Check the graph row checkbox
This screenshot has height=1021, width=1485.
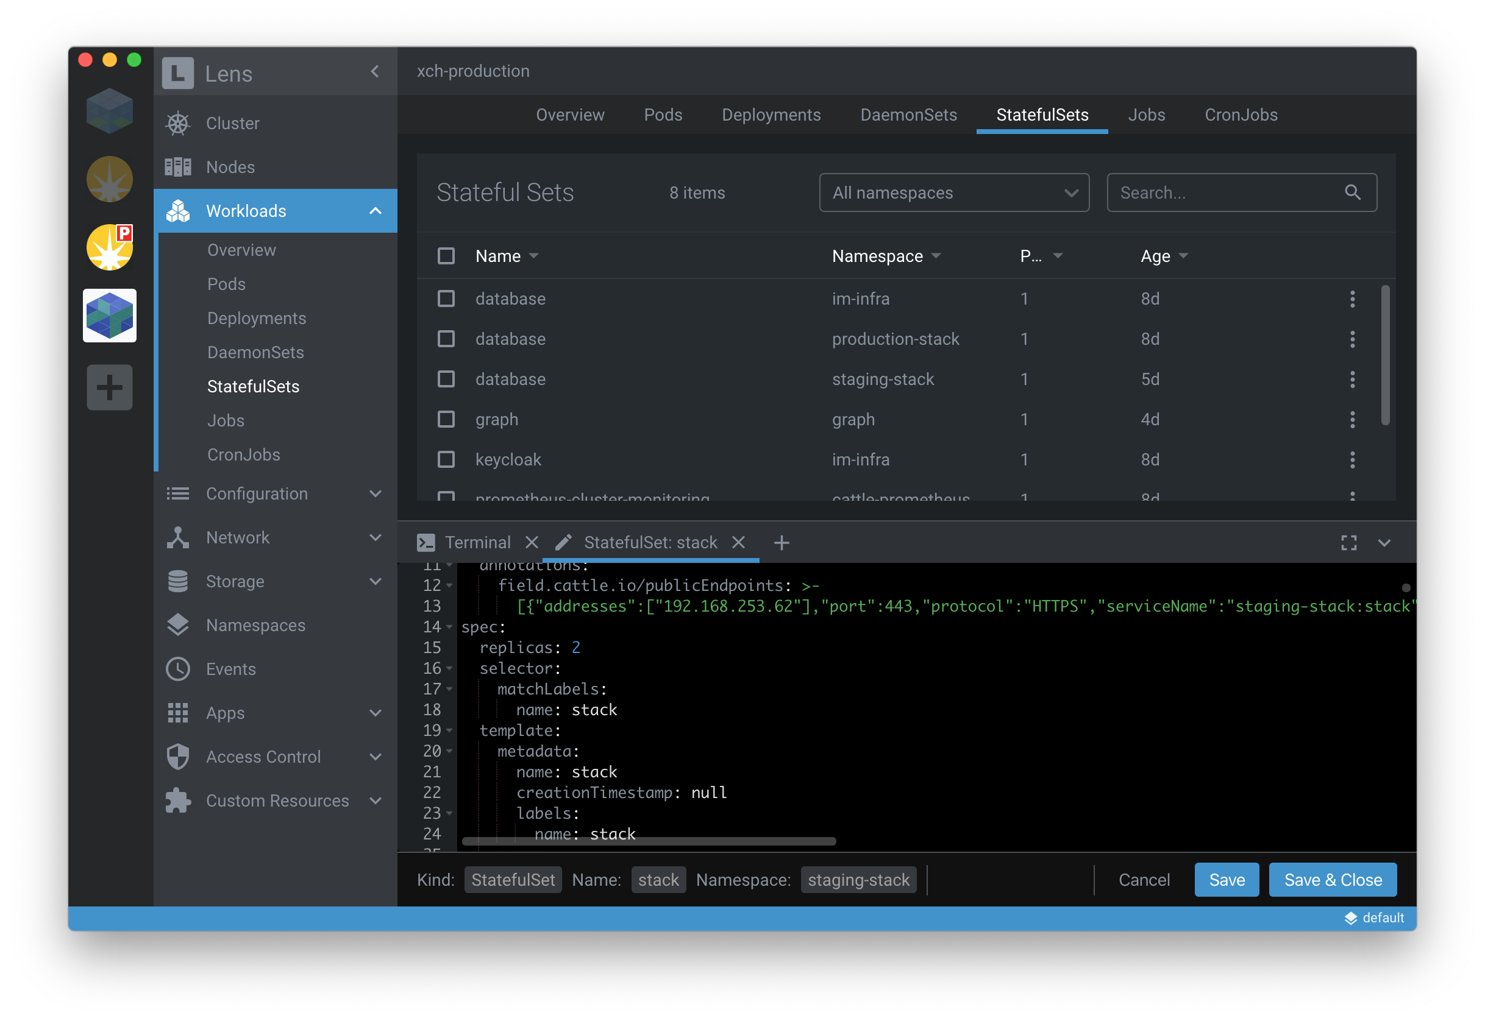click(446, 420)
